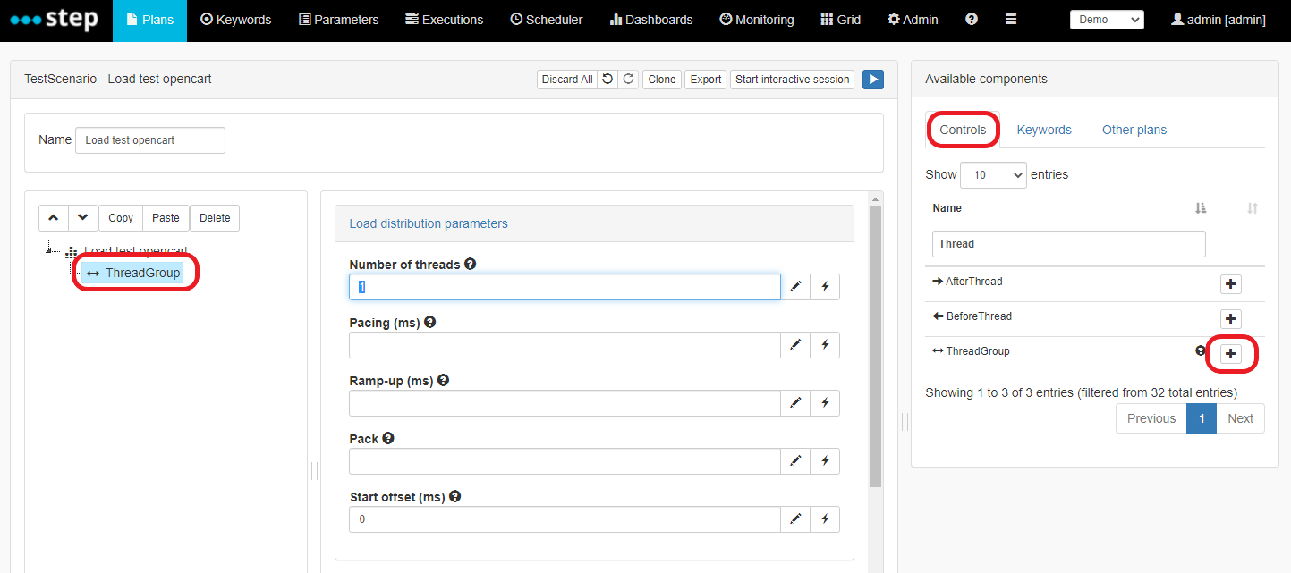Click the redo refresh icon in plan toolbar
Screen dimensions: 1291x573
point(628,79)
